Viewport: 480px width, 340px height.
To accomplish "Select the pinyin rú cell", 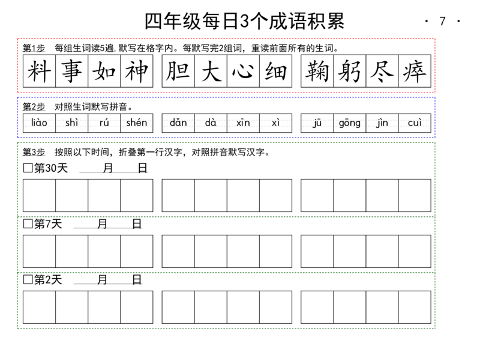I will click(x=104, y=123).
